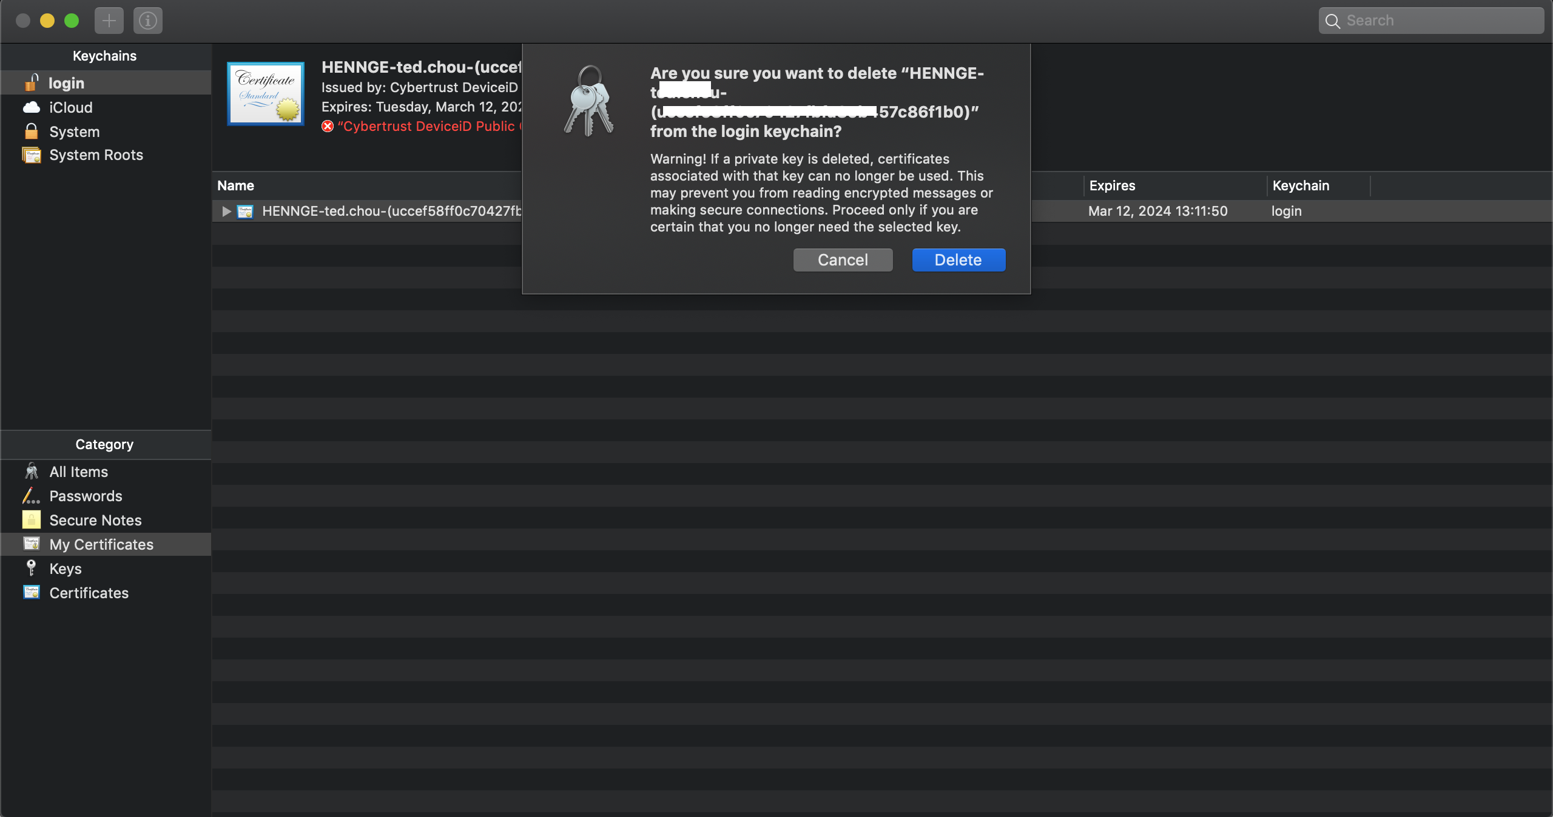Viewport: 1553px width, 817px height.
Task: Select the My Certificates category
Action: (106, 544)
